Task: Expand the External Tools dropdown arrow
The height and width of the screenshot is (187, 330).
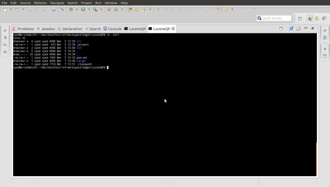Action: 101,9
